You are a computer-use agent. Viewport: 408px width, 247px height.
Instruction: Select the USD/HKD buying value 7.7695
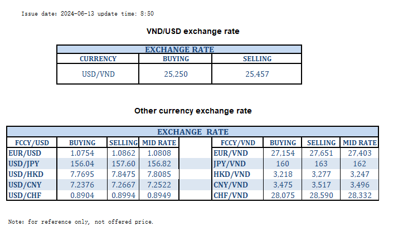click(82, 174)
